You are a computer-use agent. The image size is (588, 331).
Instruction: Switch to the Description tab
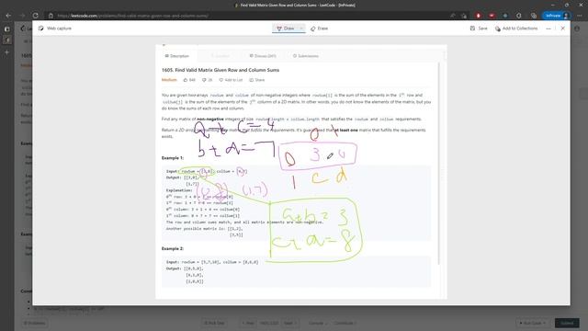click(177, 56)
